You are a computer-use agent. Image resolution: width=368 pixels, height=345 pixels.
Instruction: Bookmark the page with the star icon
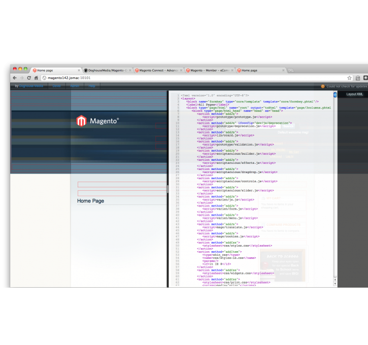coord(349,78)
